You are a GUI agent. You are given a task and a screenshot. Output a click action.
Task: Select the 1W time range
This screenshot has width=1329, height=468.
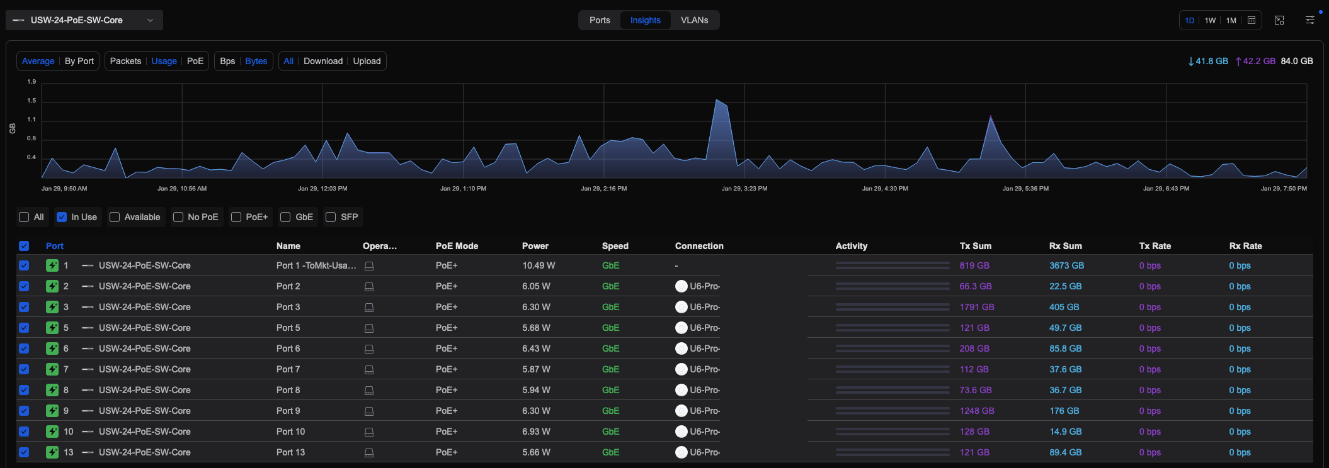tap(1210, 20)
